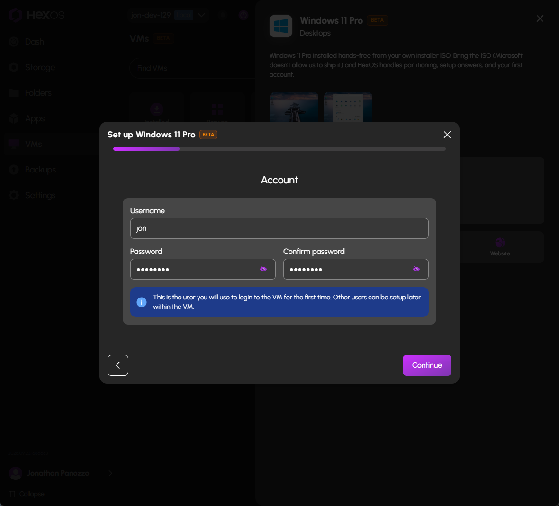Image resolution: width=559 pixels, height=506 pixels.
Task: Close the Windows 11 Pro details panel
Action: [x=540, y=18]
